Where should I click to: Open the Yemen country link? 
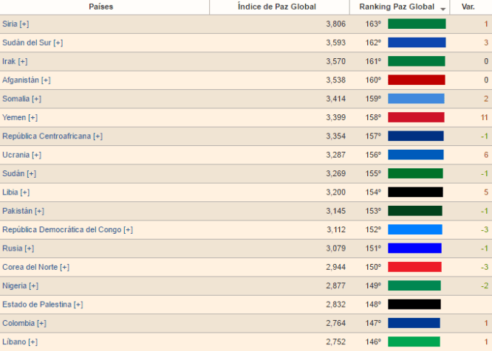point(14,117)
